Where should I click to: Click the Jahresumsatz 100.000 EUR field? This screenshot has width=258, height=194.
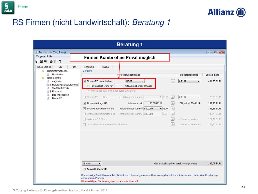(153, 103)
